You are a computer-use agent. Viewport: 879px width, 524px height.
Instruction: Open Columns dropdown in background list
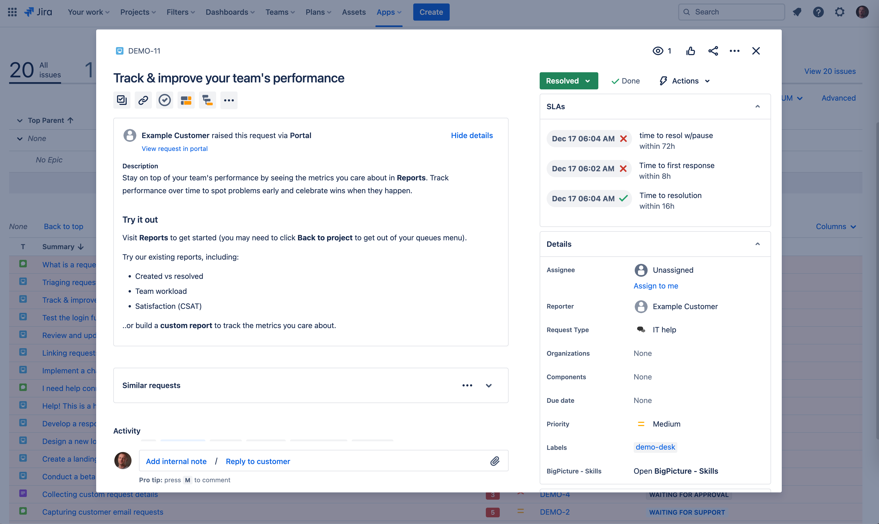tap(836, 226)
